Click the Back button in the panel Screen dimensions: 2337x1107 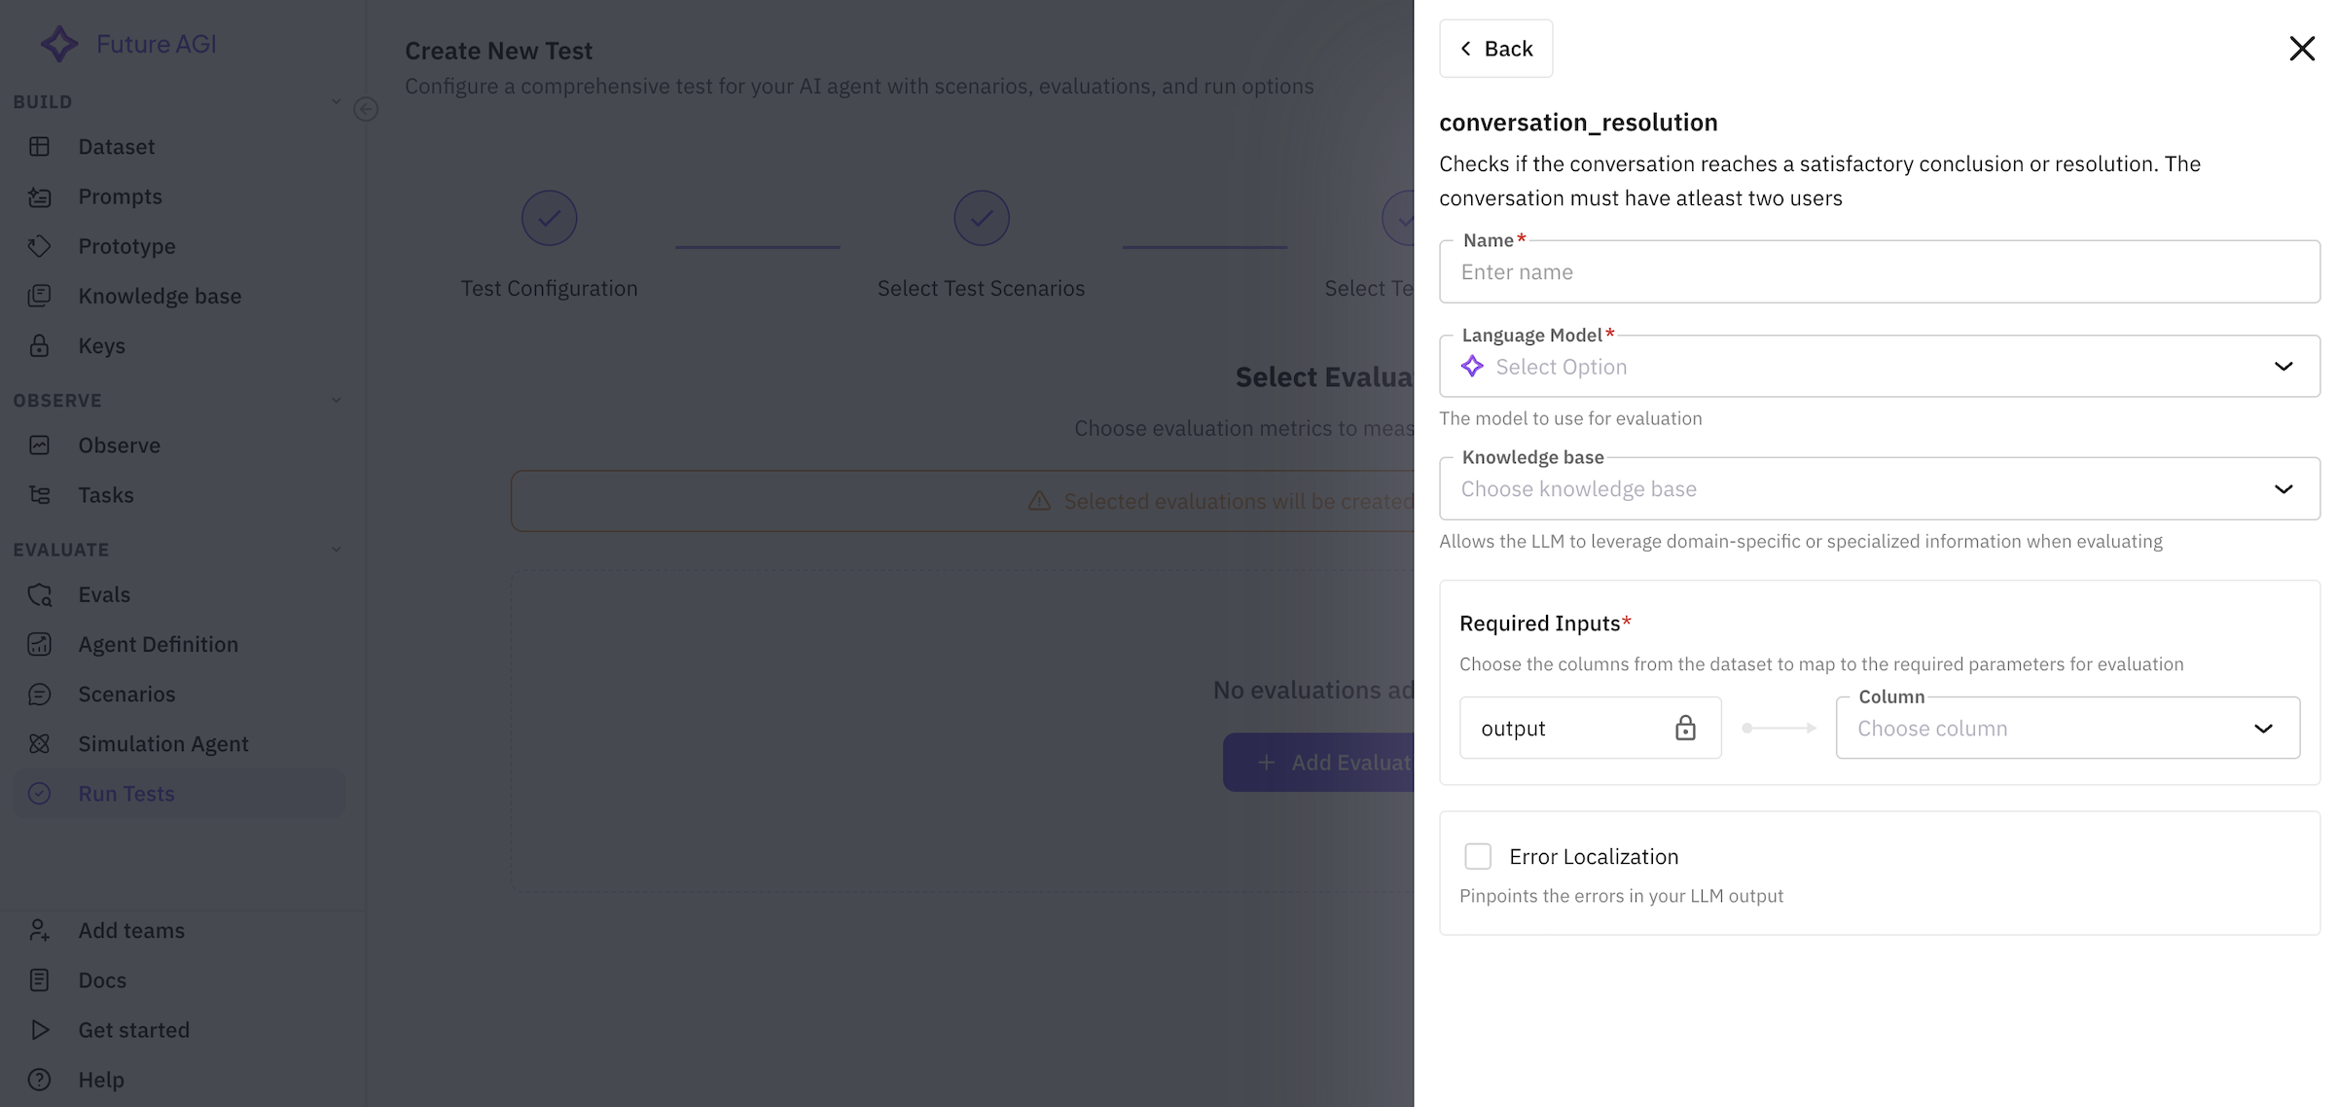pos(1495,48)
